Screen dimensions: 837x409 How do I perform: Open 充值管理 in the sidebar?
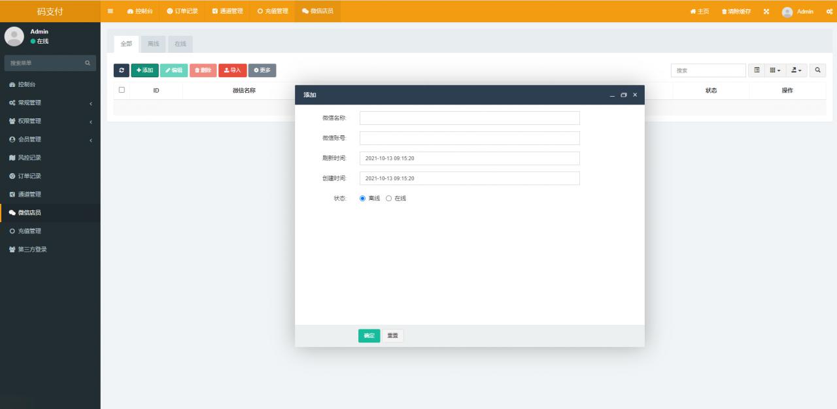[x=50, y=231]
